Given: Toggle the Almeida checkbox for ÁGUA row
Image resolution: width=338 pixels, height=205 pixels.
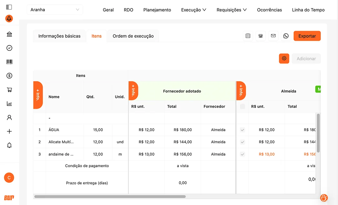Looking at the screenshot, I should (x=243, y=130).
